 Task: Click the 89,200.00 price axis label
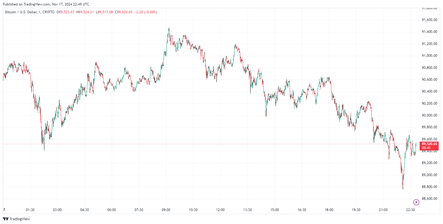429,163
